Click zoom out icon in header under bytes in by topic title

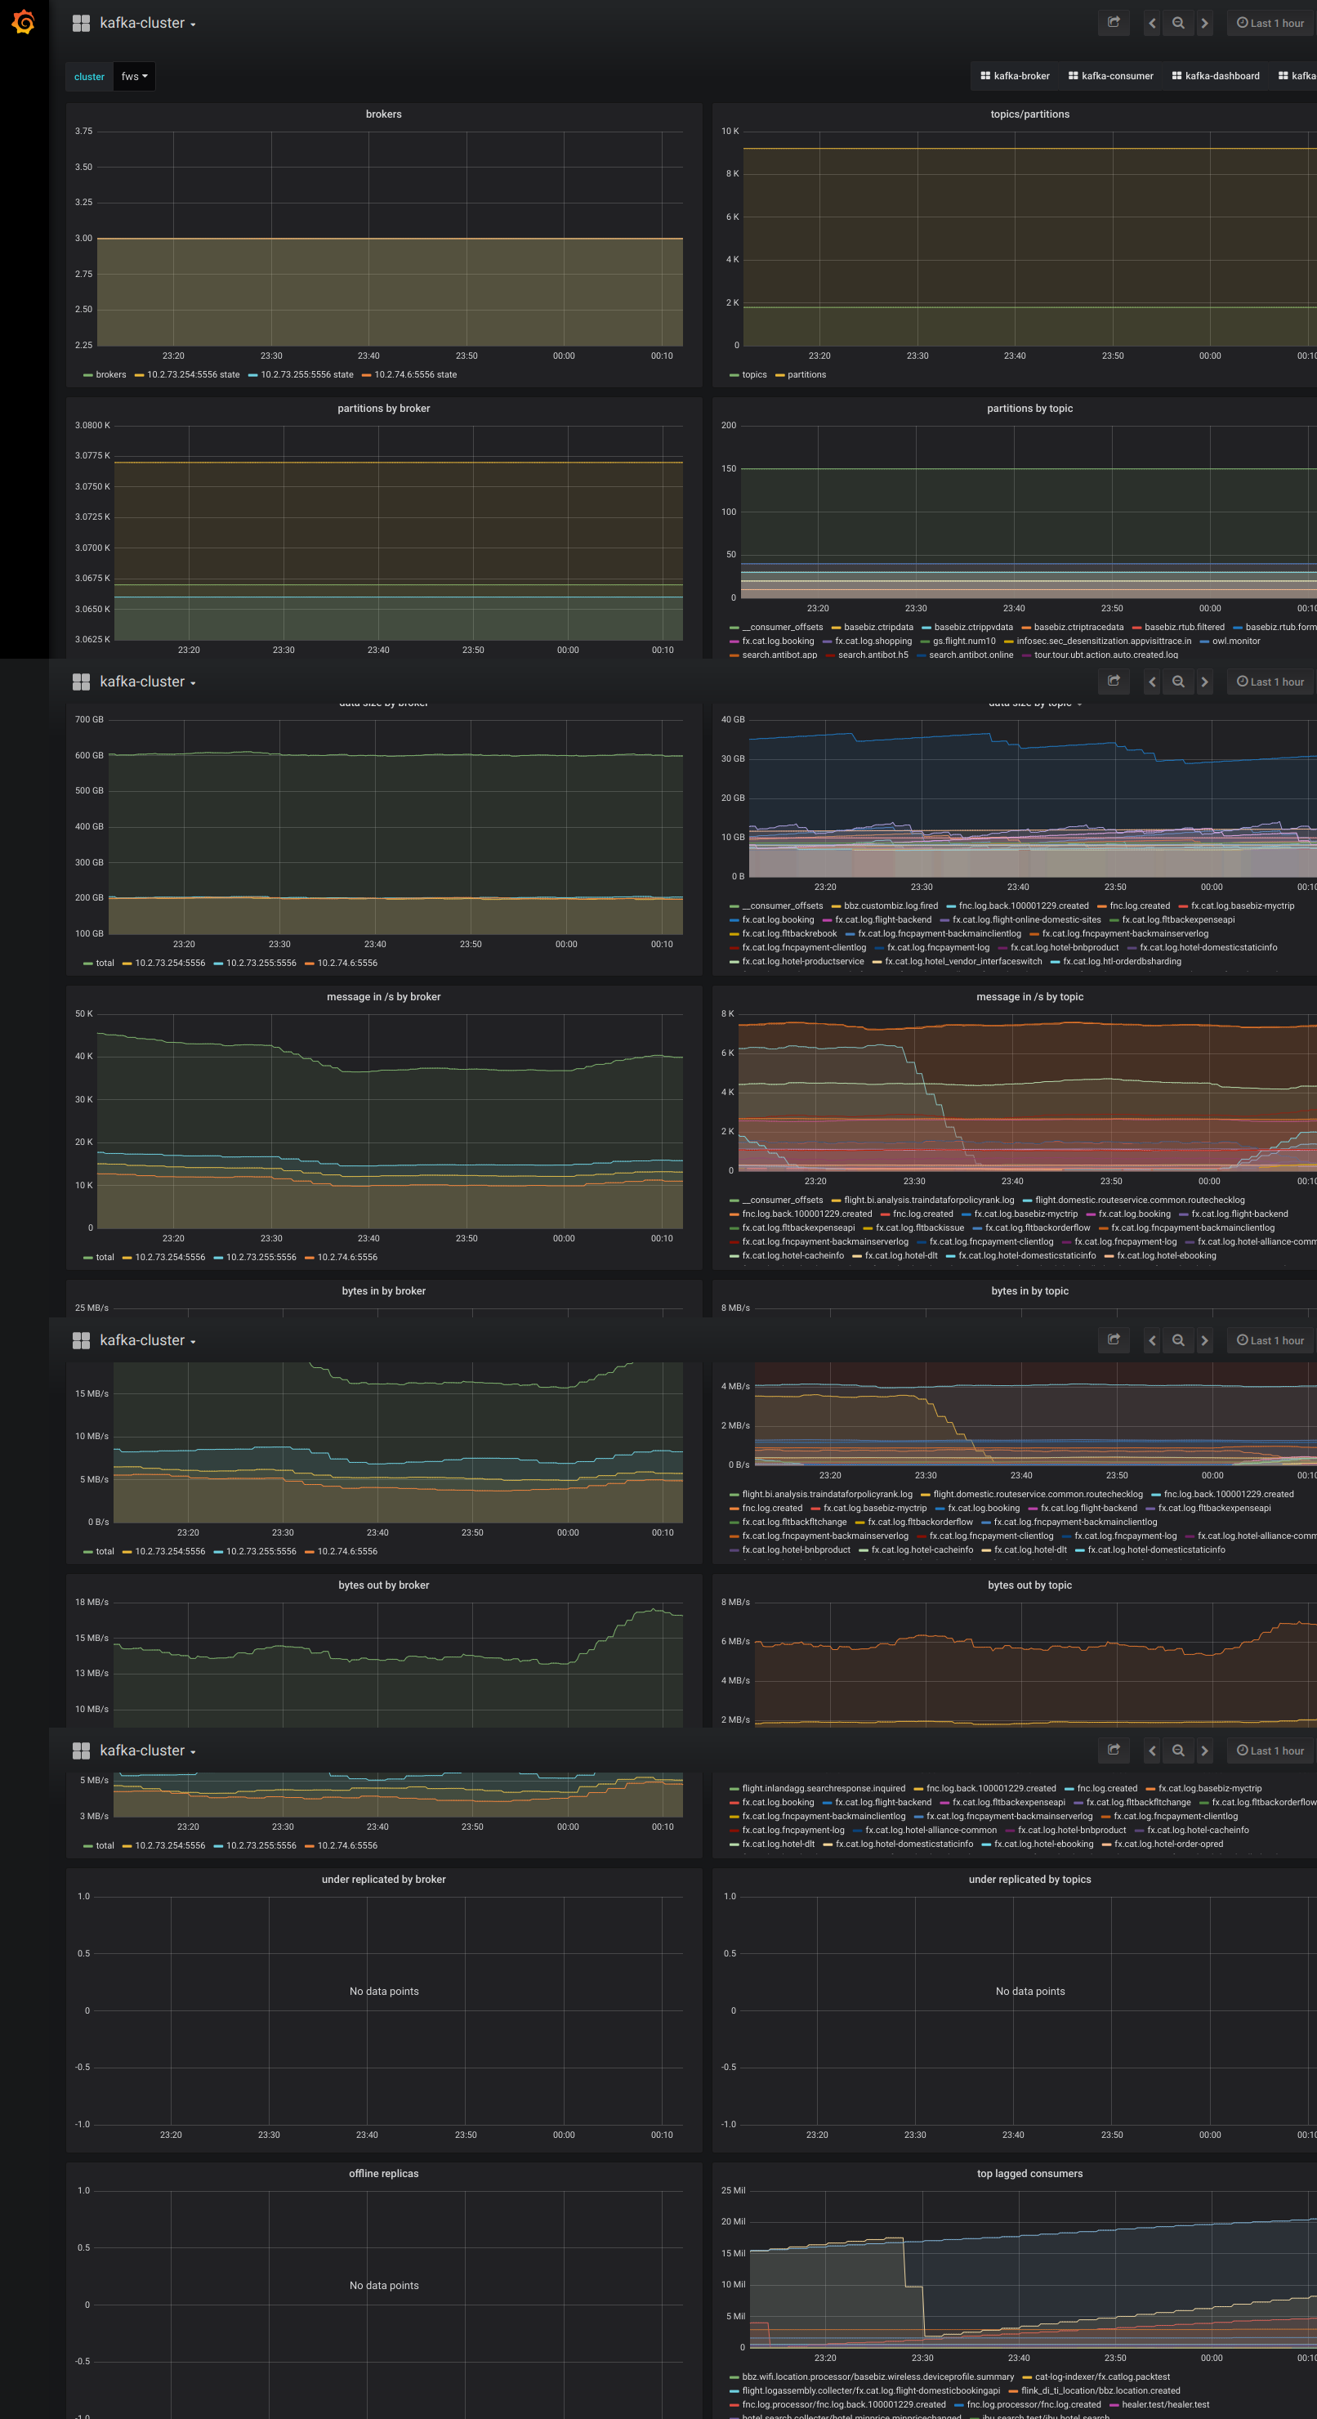pyautogui.click(x=1178, y=1341)
